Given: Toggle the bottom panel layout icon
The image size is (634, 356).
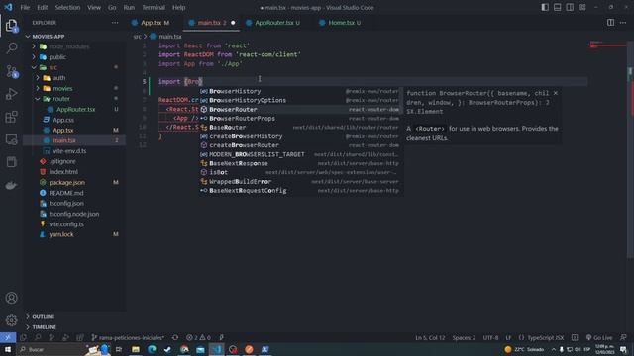Looking at the screenshot, I should pyautogui.click(x=557, y=7).
